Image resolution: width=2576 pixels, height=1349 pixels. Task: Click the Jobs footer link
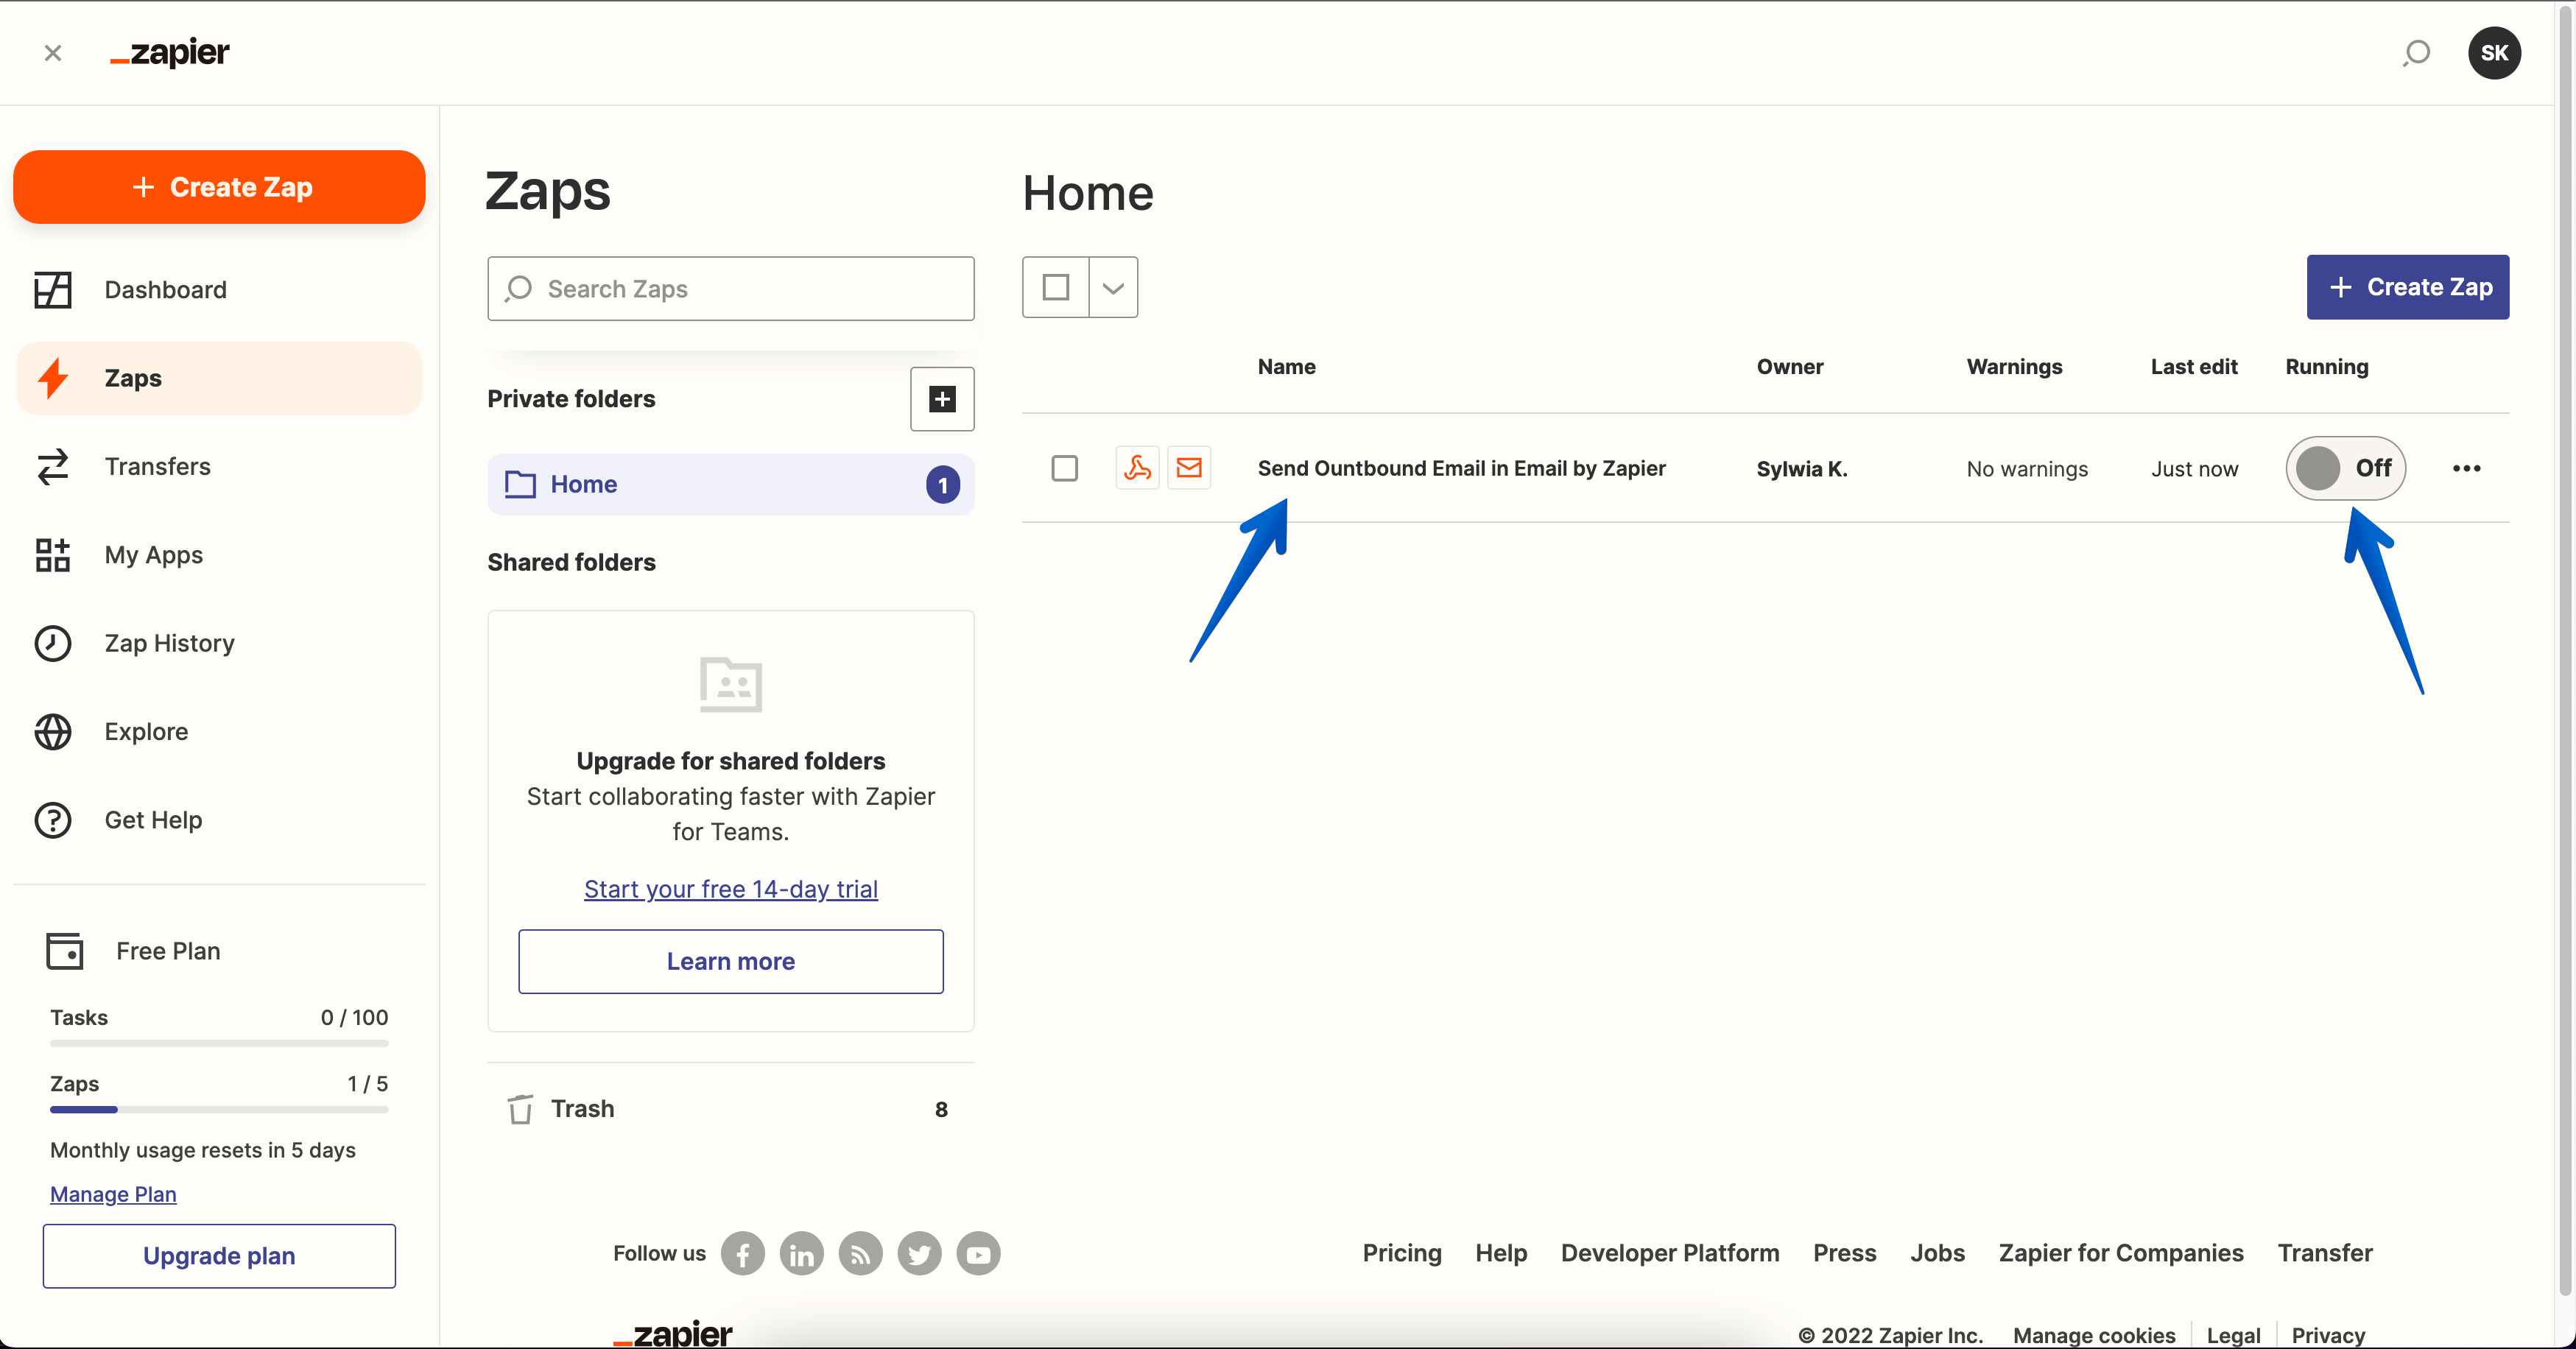(1937, 1253)
